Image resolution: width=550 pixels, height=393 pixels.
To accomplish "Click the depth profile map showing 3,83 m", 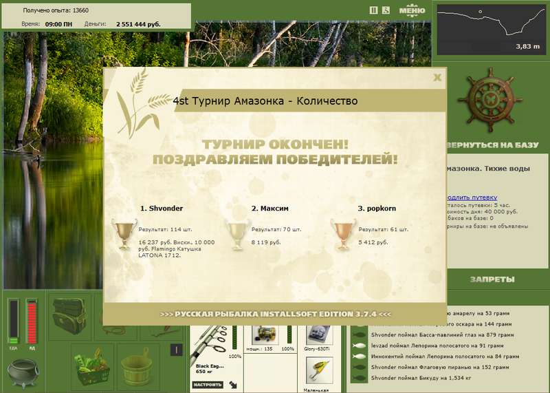I will [x=491, y=30].
